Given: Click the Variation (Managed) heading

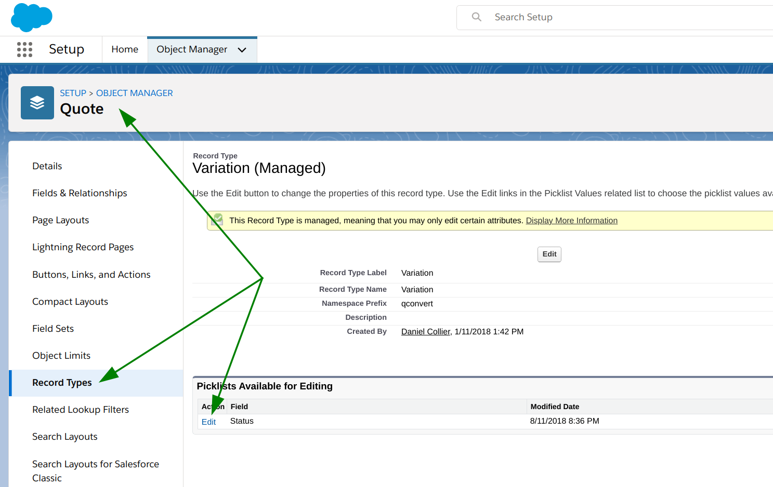Looking at the screenshot, I should (x=259, y=168).
